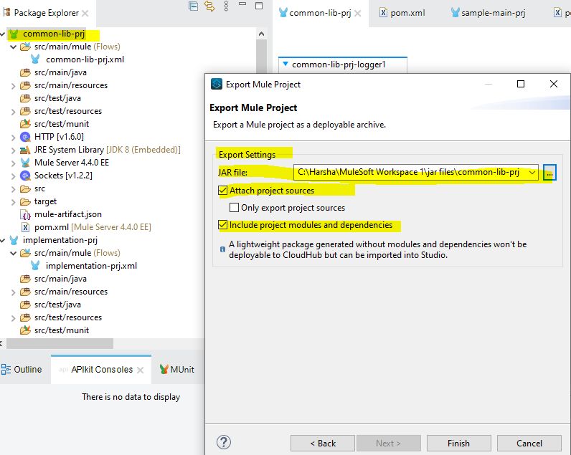
Task: Close the common-lib-prj editor tab
Action: point(358,14)
